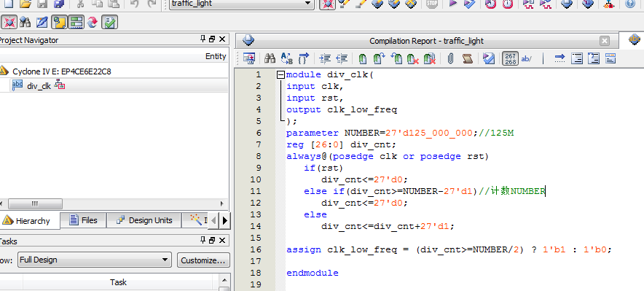Start compilation with the purple play icon
Screen dimensions: 644x291
[x=452, y=4]
